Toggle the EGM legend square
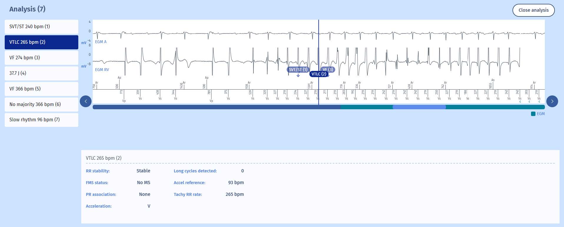The image size is (564, 227). [533, 114]
